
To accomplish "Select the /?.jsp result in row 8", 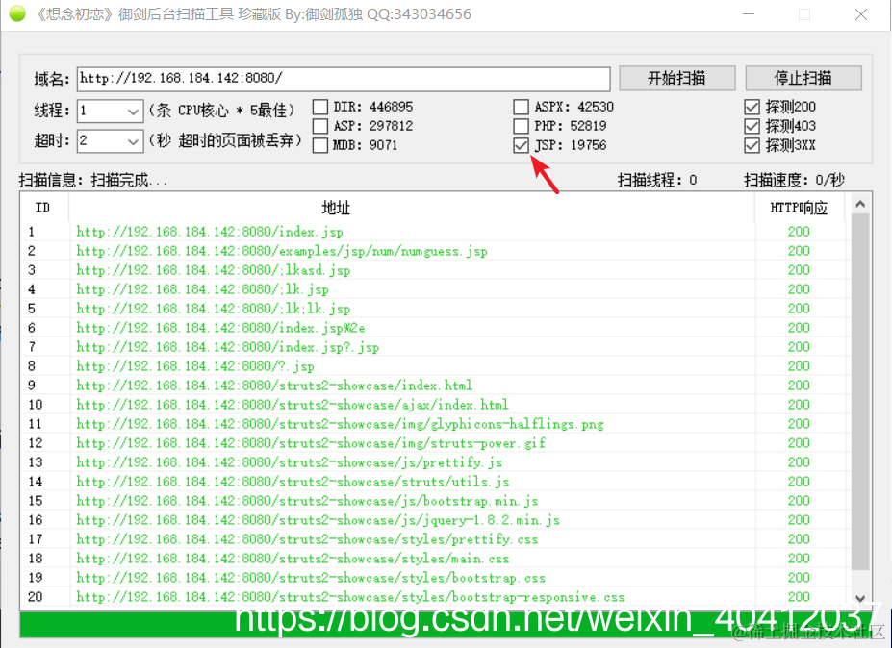I will [x=435, y=366].
